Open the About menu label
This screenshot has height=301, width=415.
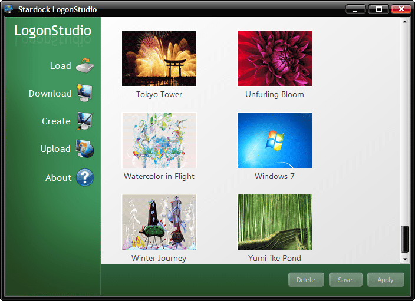[x=58, y=178]
